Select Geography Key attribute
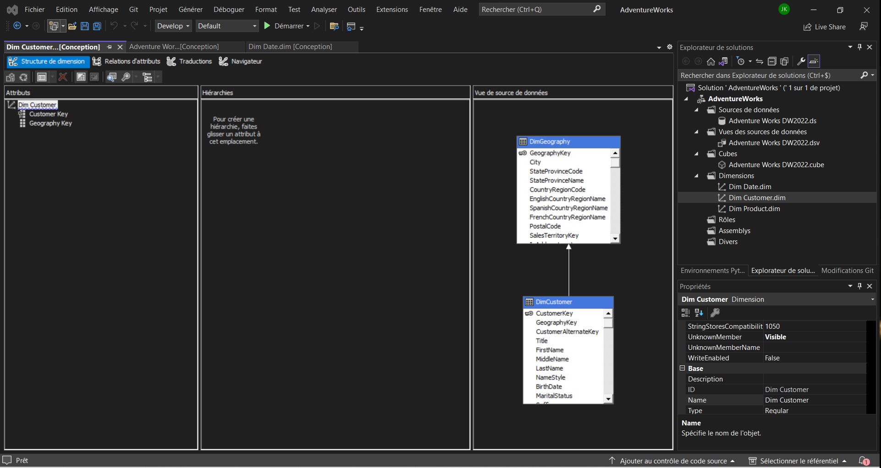881x468 pixels. (50, 123)
